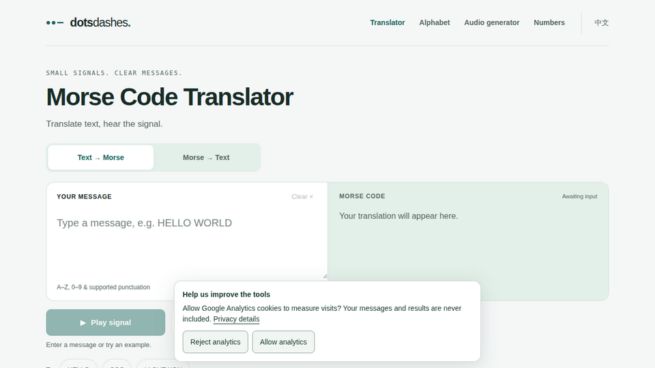Allow analytics cookies
Image resolution: width=655 pixels, height=368 pixels.
pos(283,341)
